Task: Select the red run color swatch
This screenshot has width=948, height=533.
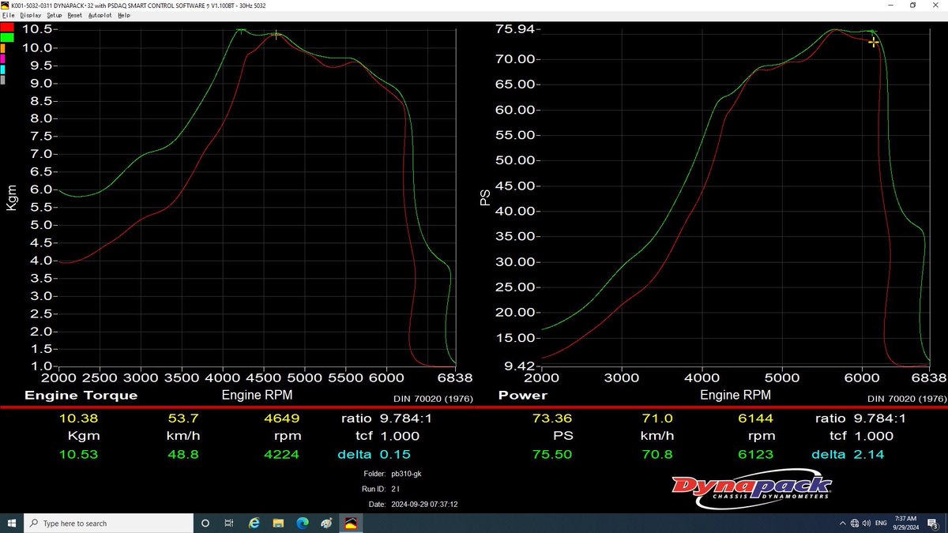Action: [x=7, y=27]
